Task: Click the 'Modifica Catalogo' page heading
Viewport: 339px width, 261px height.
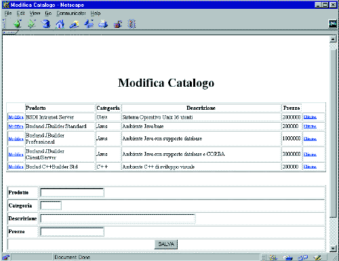Action: click(166, 83)
